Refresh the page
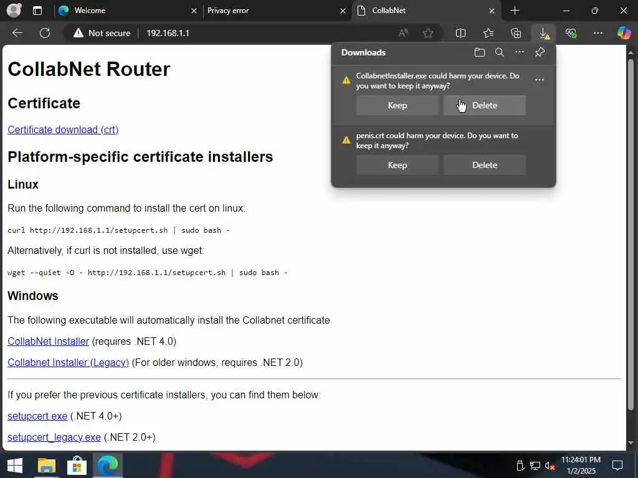This screenshot has width=638, height=478. (45, 33)
